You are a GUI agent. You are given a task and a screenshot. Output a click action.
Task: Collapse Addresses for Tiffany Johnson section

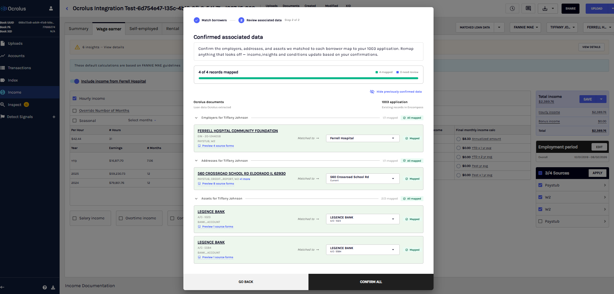(196, 161)
